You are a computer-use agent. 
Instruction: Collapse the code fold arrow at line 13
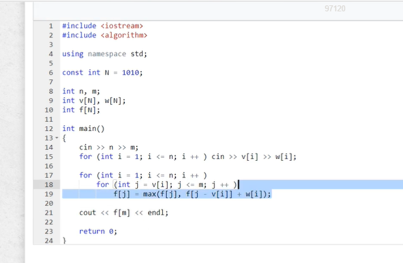pos(57,137)
